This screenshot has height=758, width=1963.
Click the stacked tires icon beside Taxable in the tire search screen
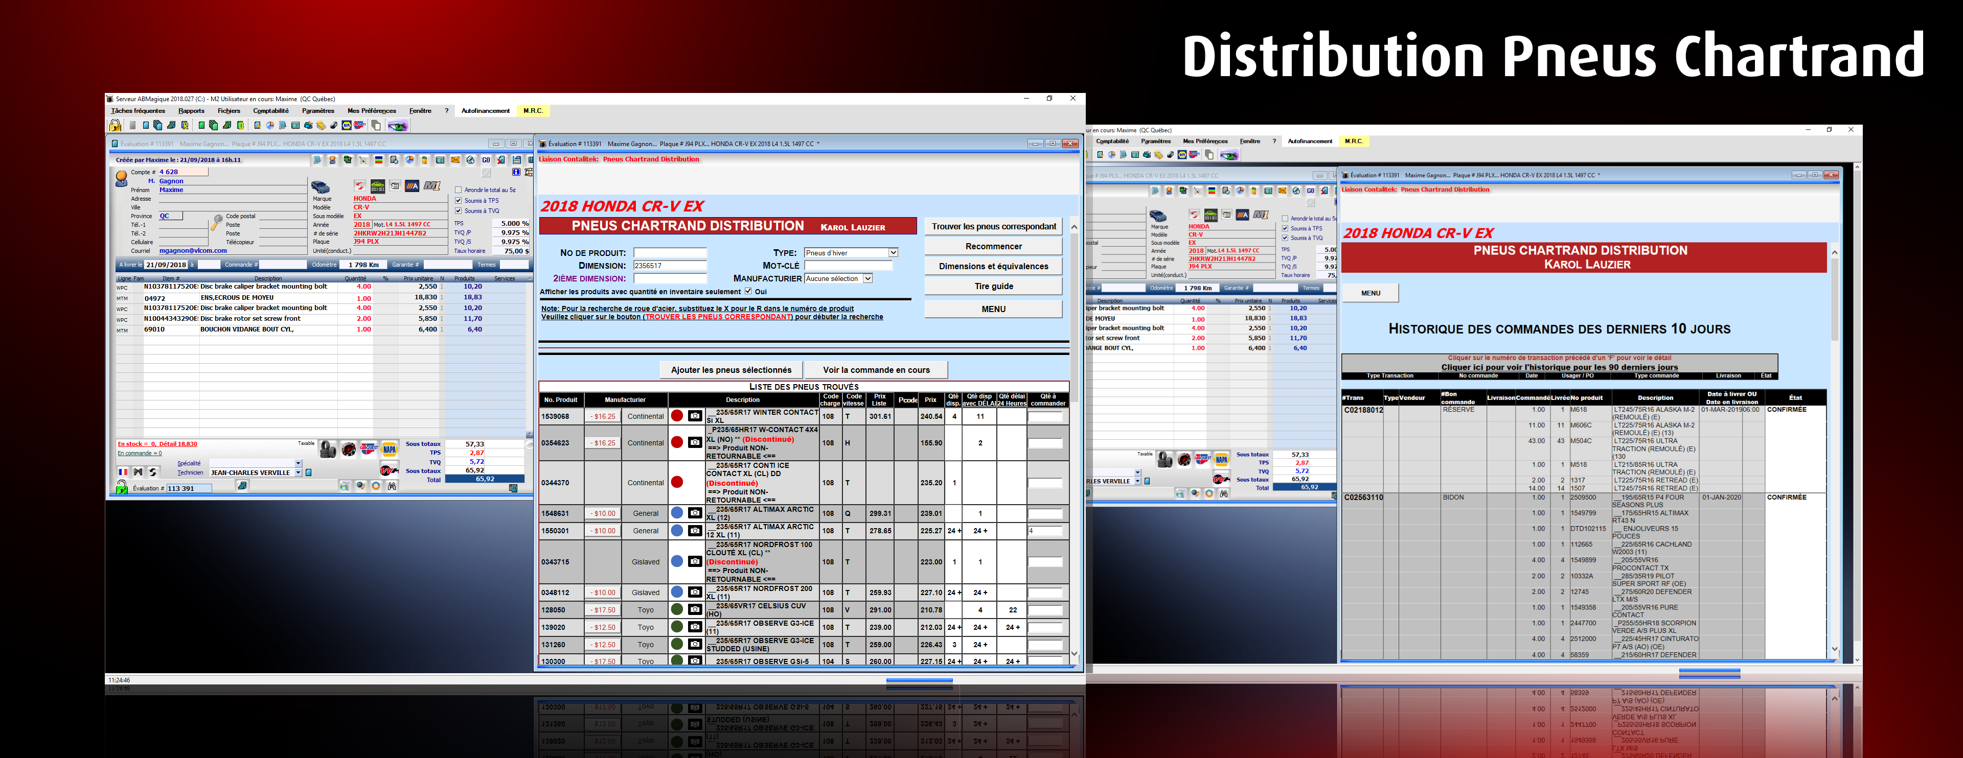click(328, 449)
